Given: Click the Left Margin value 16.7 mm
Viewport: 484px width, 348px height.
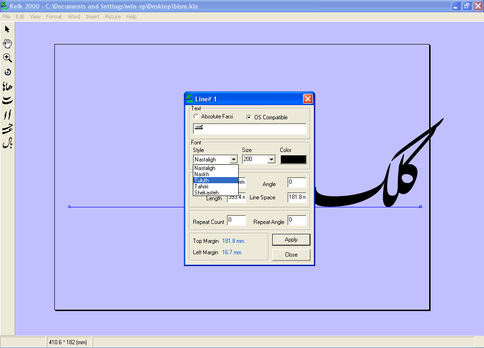Looking at the screenshot, I should (x=232, y=252).
